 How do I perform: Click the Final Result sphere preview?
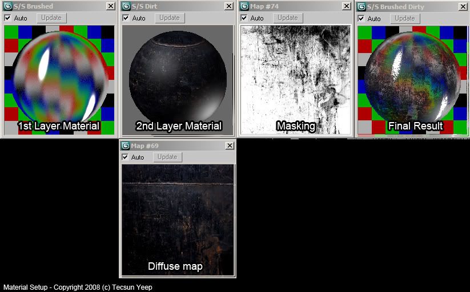(x=412, y=80)
